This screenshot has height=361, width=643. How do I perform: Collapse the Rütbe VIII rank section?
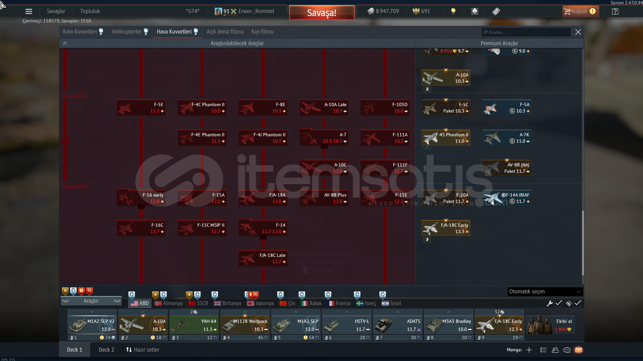click(x=76, y=187)
